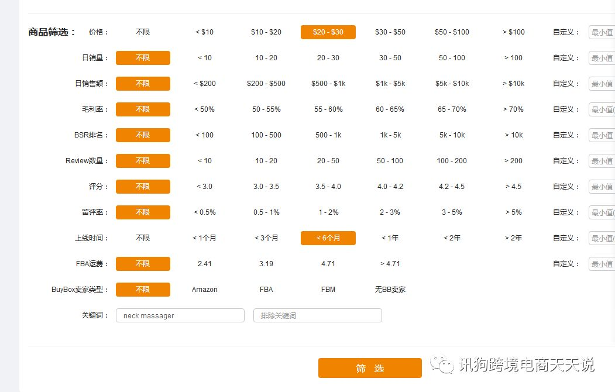Select daily revenue $1k - $5k
Image resolution: width=615 pixels, height=392 pixels.
390,84
